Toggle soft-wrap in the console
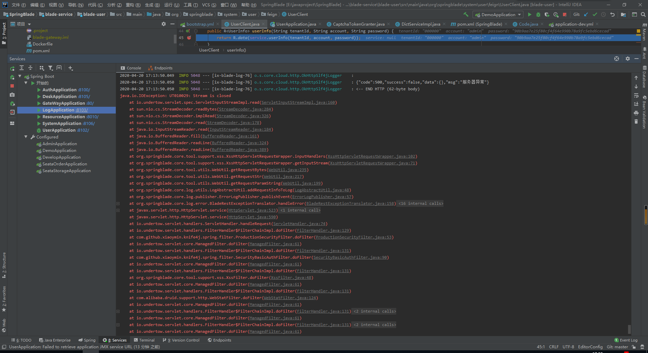The height and width of the screenshot is (353, 648). [636, 95]
